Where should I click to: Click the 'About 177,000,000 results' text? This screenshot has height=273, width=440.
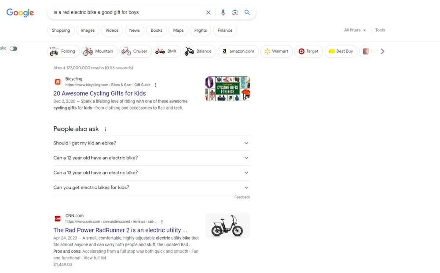[x=93, y=68]
